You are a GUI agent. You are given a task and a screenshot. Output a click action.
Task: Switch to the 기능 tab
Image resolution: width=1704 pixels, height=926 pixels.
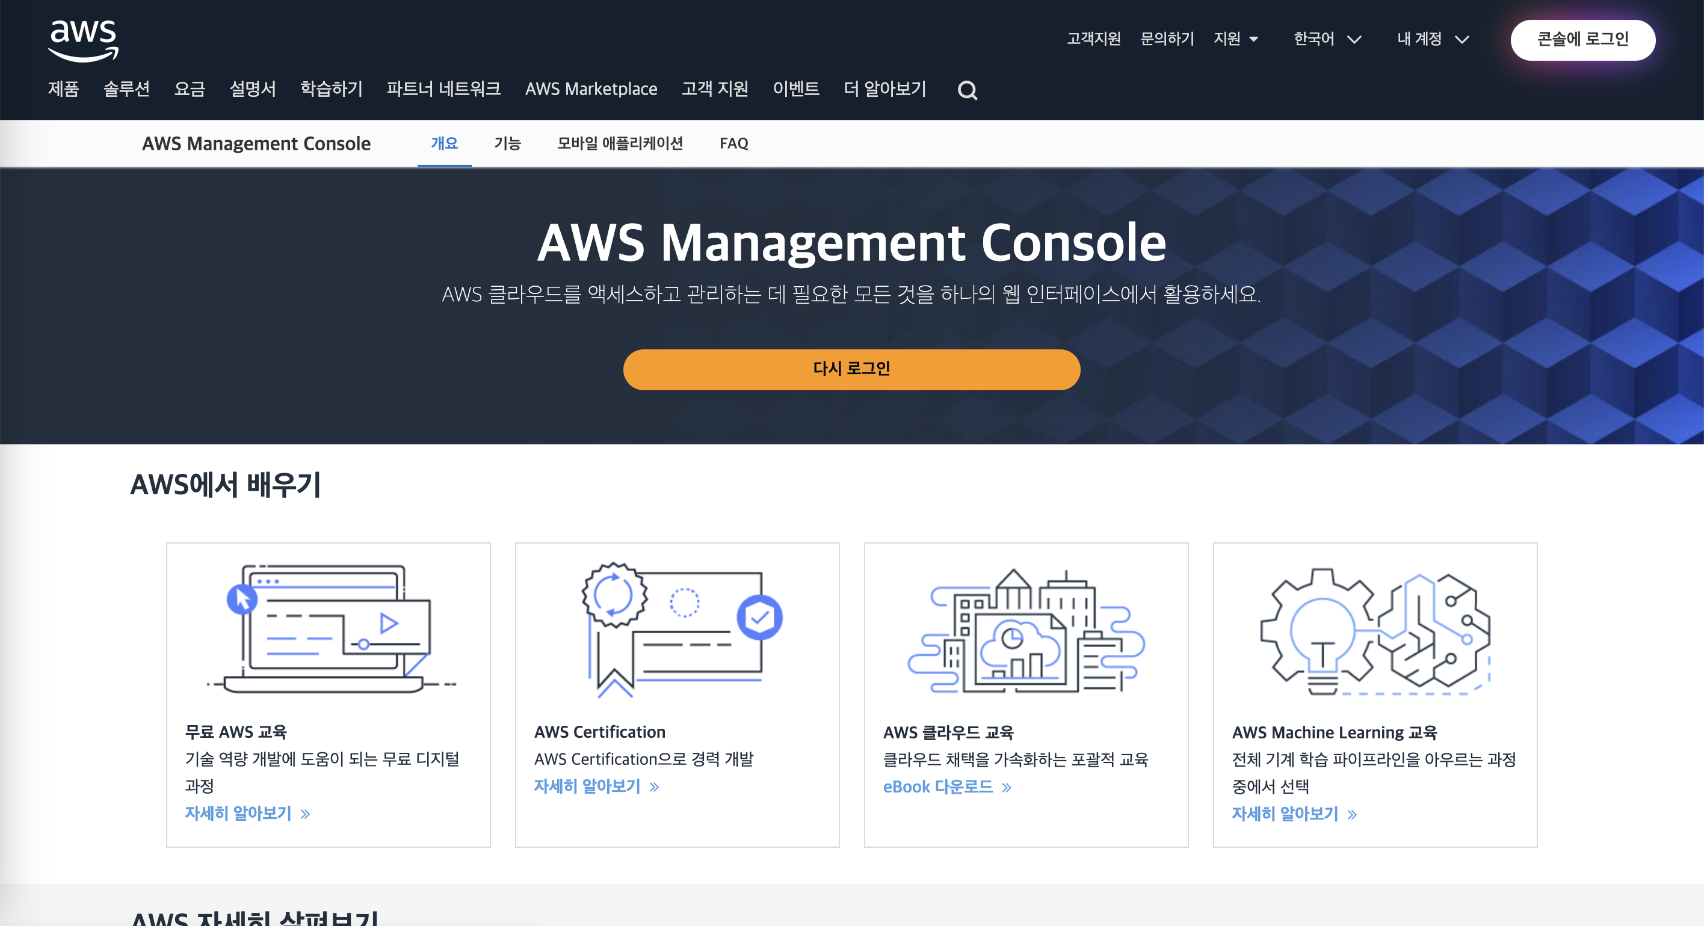507,144
